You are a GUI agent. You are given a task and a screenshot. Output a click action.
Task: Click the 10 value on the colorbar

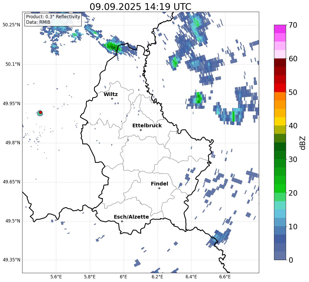click(x=293, y=226)
